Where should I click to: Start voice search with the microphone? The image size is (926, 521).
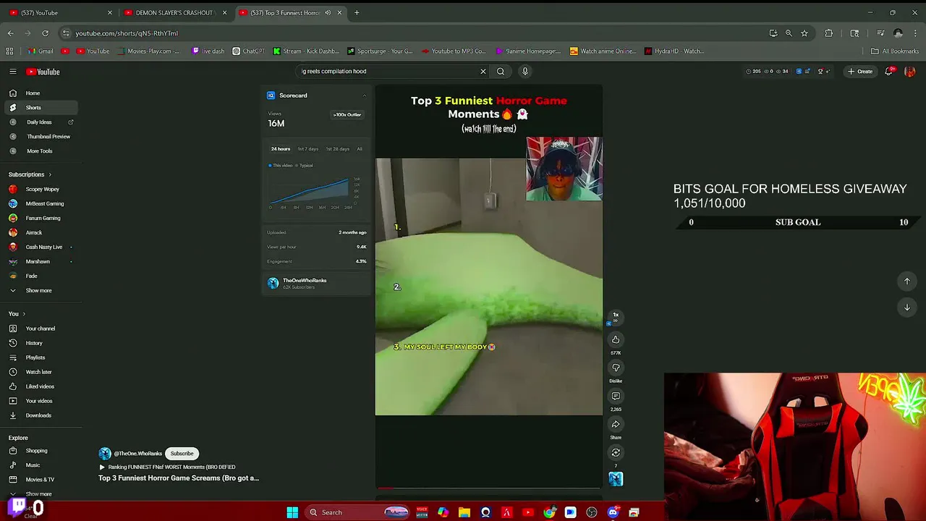coord(525,71)
